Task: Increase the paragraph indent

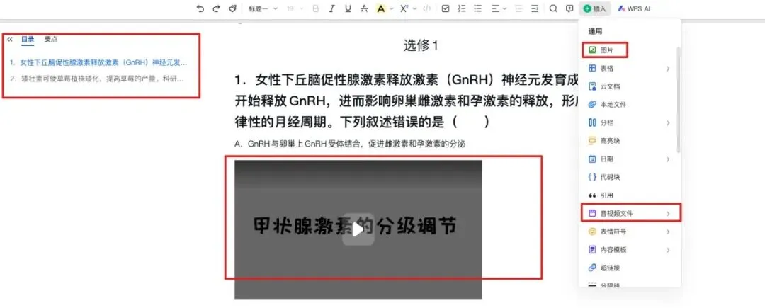Action: [535, 8]
